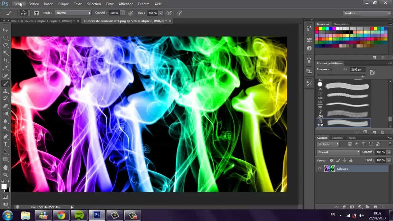Open the Fichier menu
The image size is (393, 221).
(x=18, y=4)
